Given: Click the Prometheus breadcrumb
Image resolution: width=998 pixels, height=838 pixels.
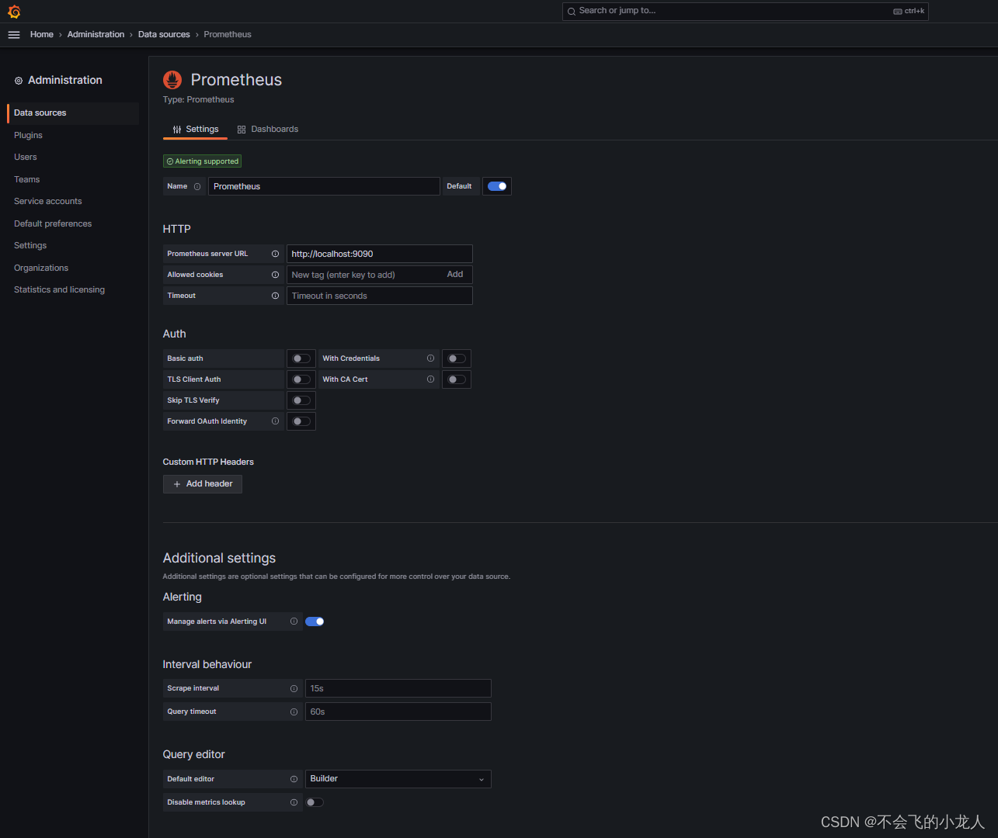Looking at the screenshot, I should coord(228,35).
